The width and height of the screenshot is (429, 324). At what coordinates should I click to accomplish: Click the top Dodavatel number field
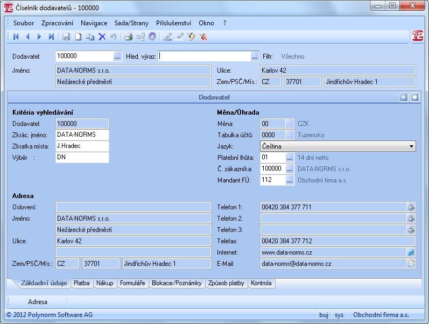point(85,57)
